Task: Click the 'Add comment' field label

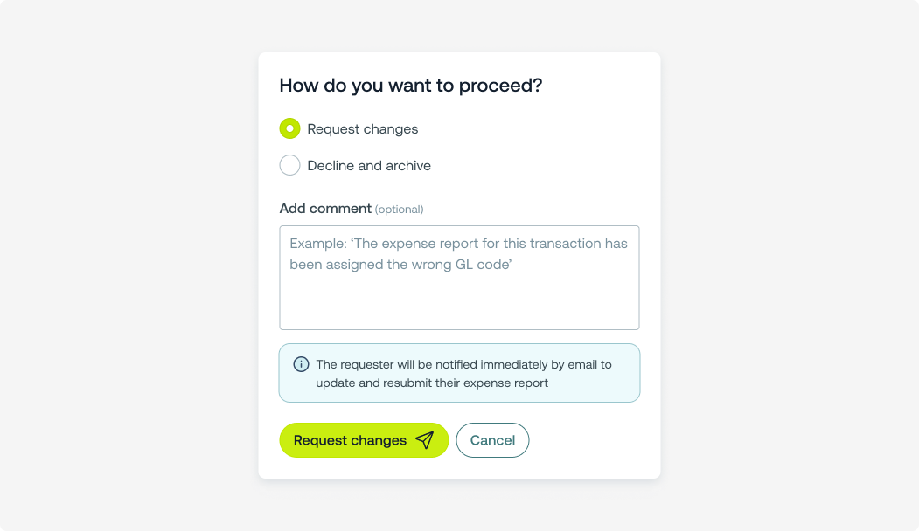Action: point(325,209)
